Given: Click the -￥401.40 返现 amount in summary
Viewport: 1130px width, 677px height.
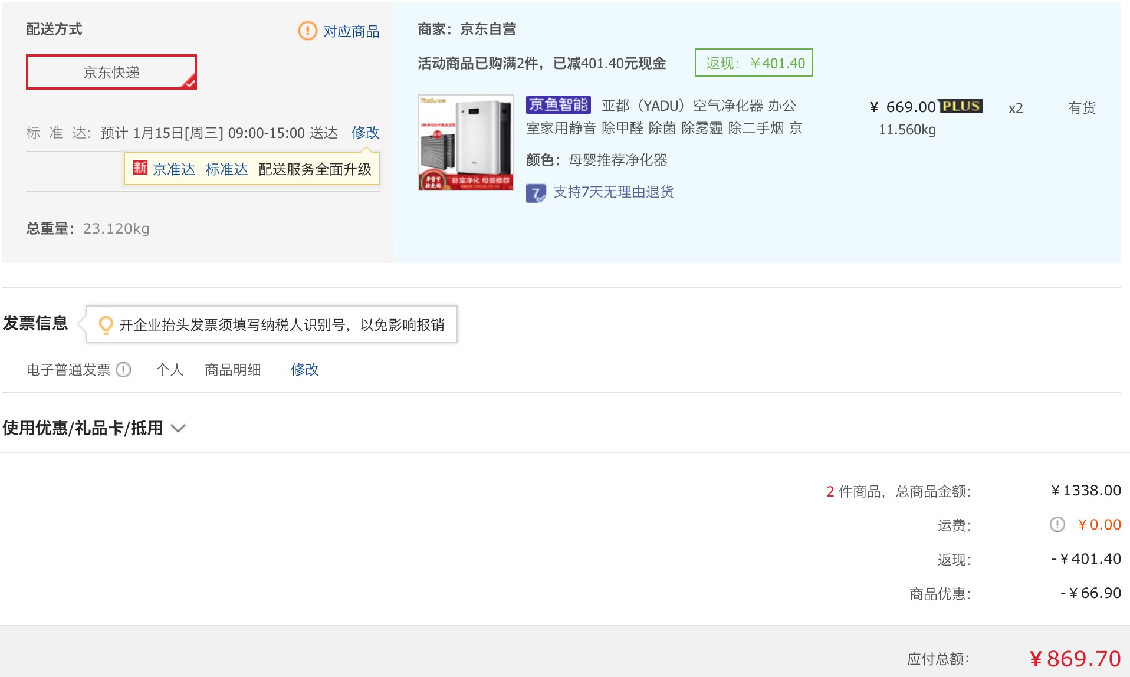Looking at the screenshot, I should tap(1086, 558).
